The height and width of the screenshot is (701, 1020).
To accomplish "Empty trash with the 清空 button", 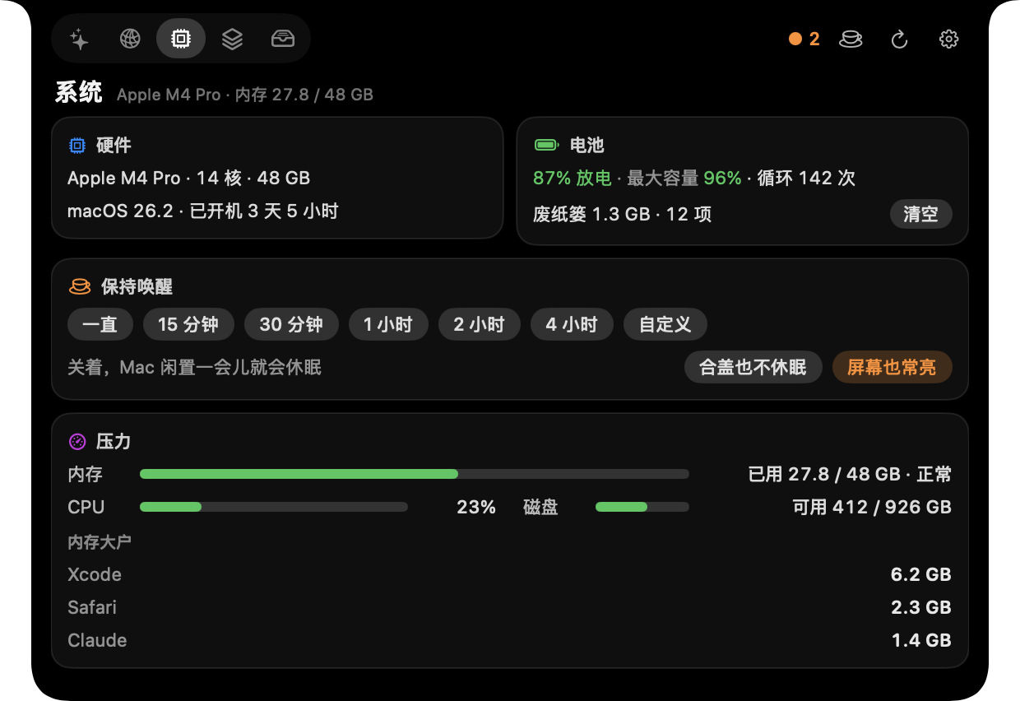I will tap(920, 215).
